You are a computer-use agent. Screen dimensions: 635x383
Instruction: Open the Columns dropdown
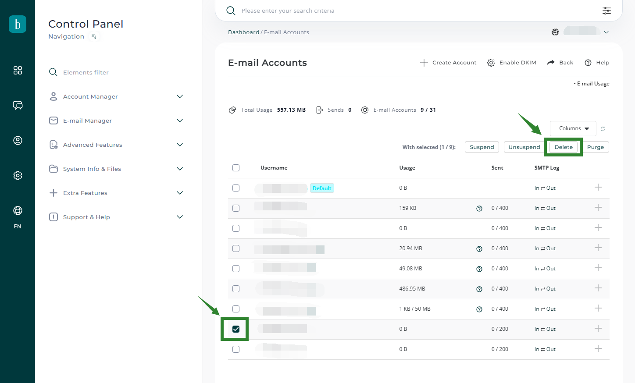tap(573, 128)
